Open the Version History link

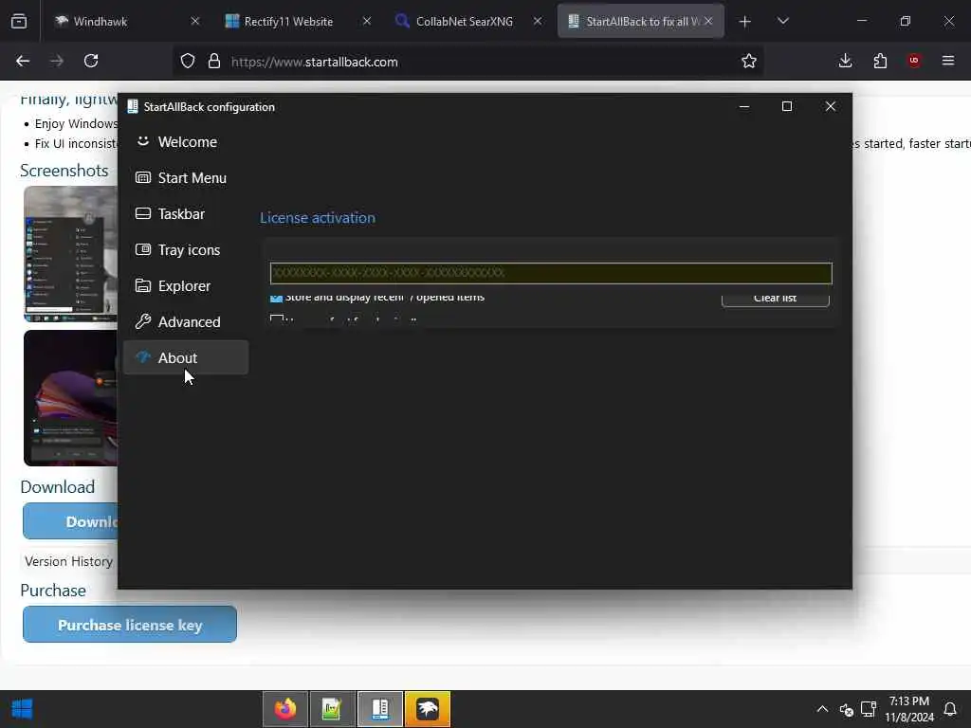point(68,561)
